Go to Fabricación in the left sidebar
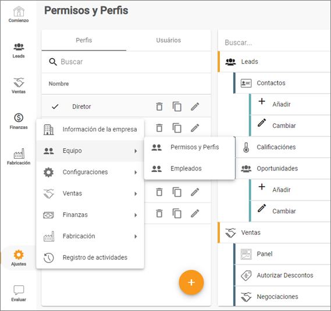This screenshot has height=311, width=331. coord(19,157)
